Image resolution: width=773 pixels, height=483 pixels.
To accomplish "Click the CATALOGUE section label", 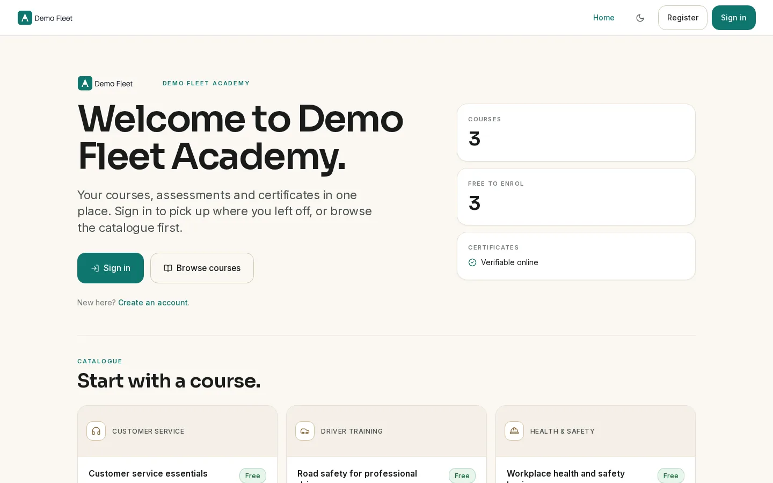I will [x=100, y=361].
